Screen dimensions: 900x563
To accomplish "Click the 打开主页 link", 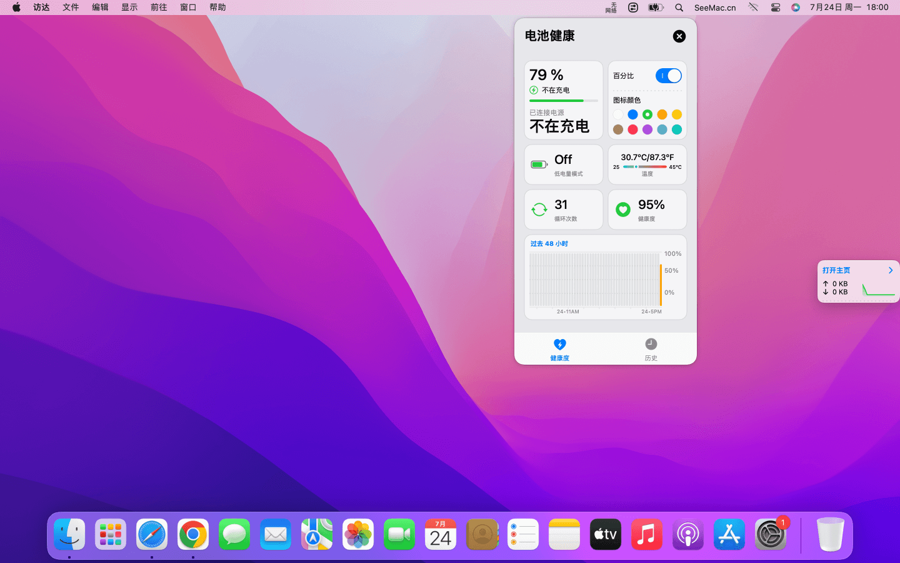I will coord(836,270).
